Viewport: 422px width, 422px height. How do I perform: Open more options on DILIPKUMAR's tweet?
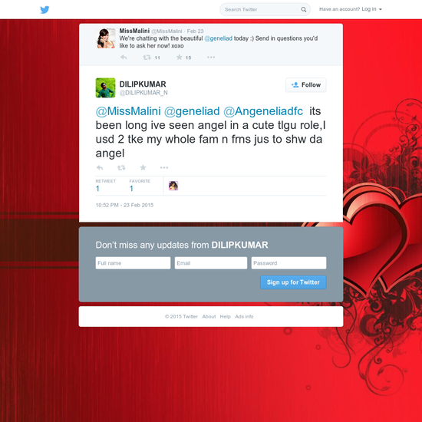pyautogui.click(x=164, y=168)
